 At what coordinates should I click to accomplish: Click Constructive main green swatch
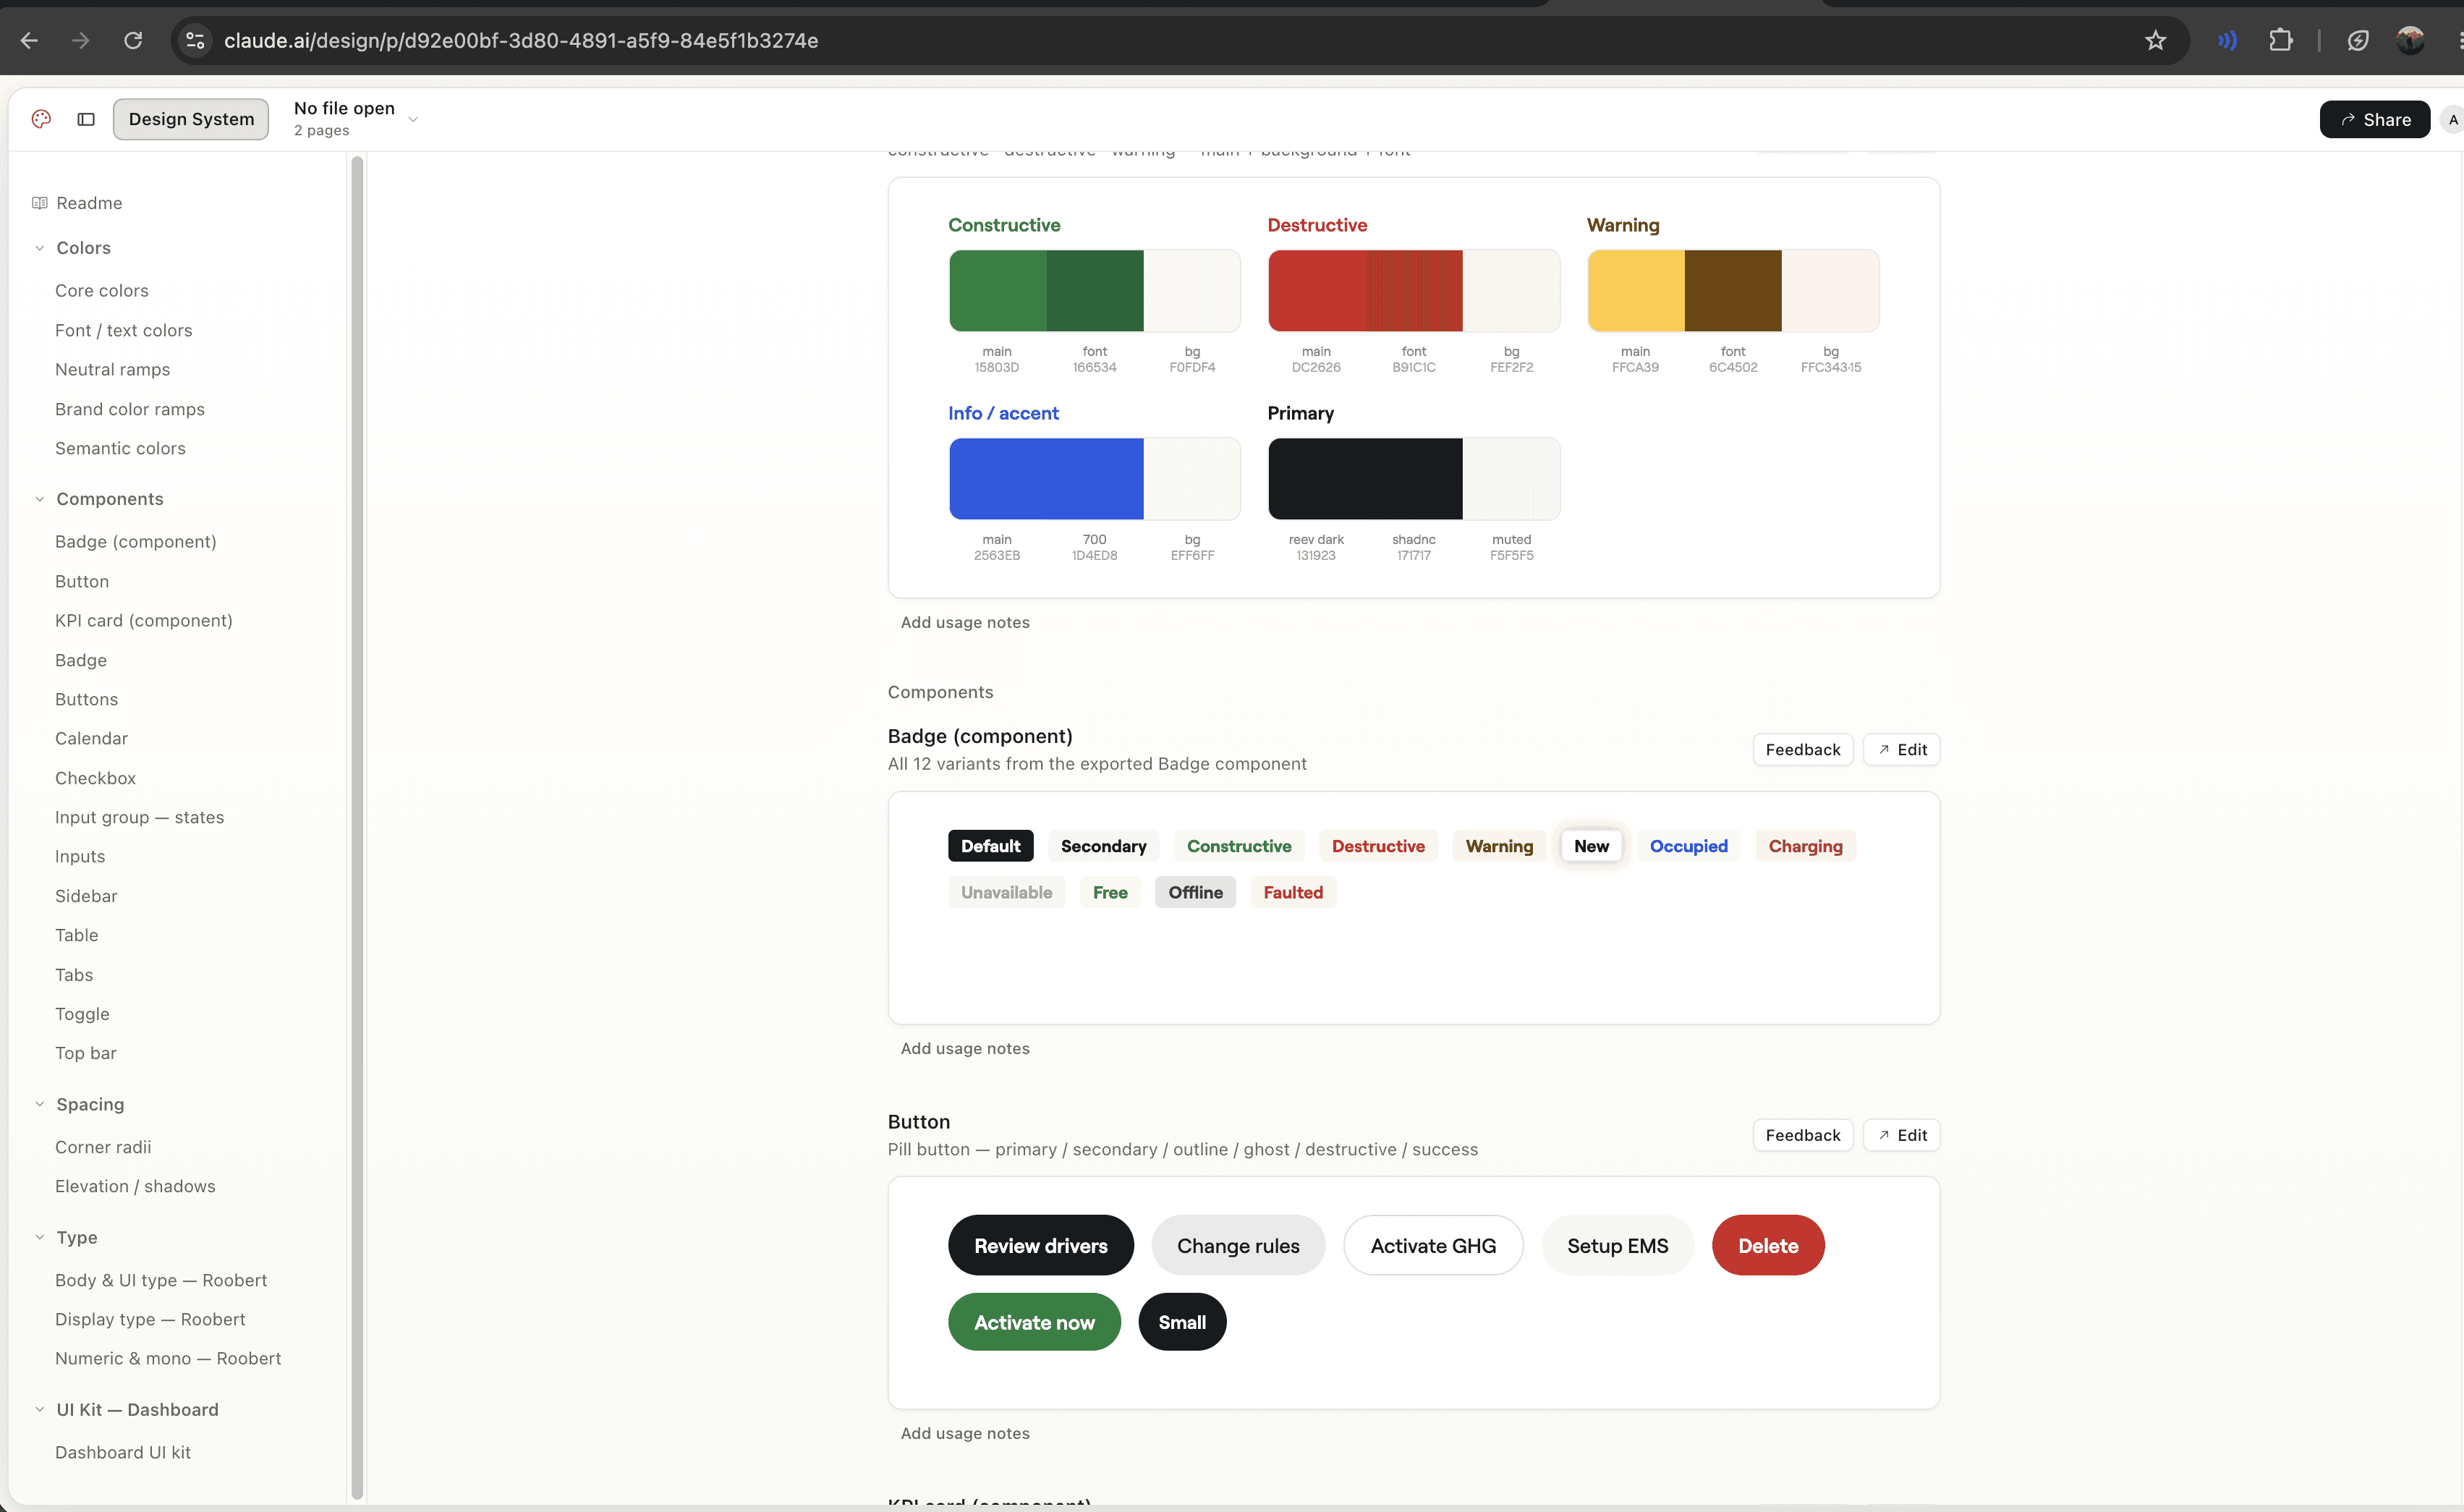point(998,291)
